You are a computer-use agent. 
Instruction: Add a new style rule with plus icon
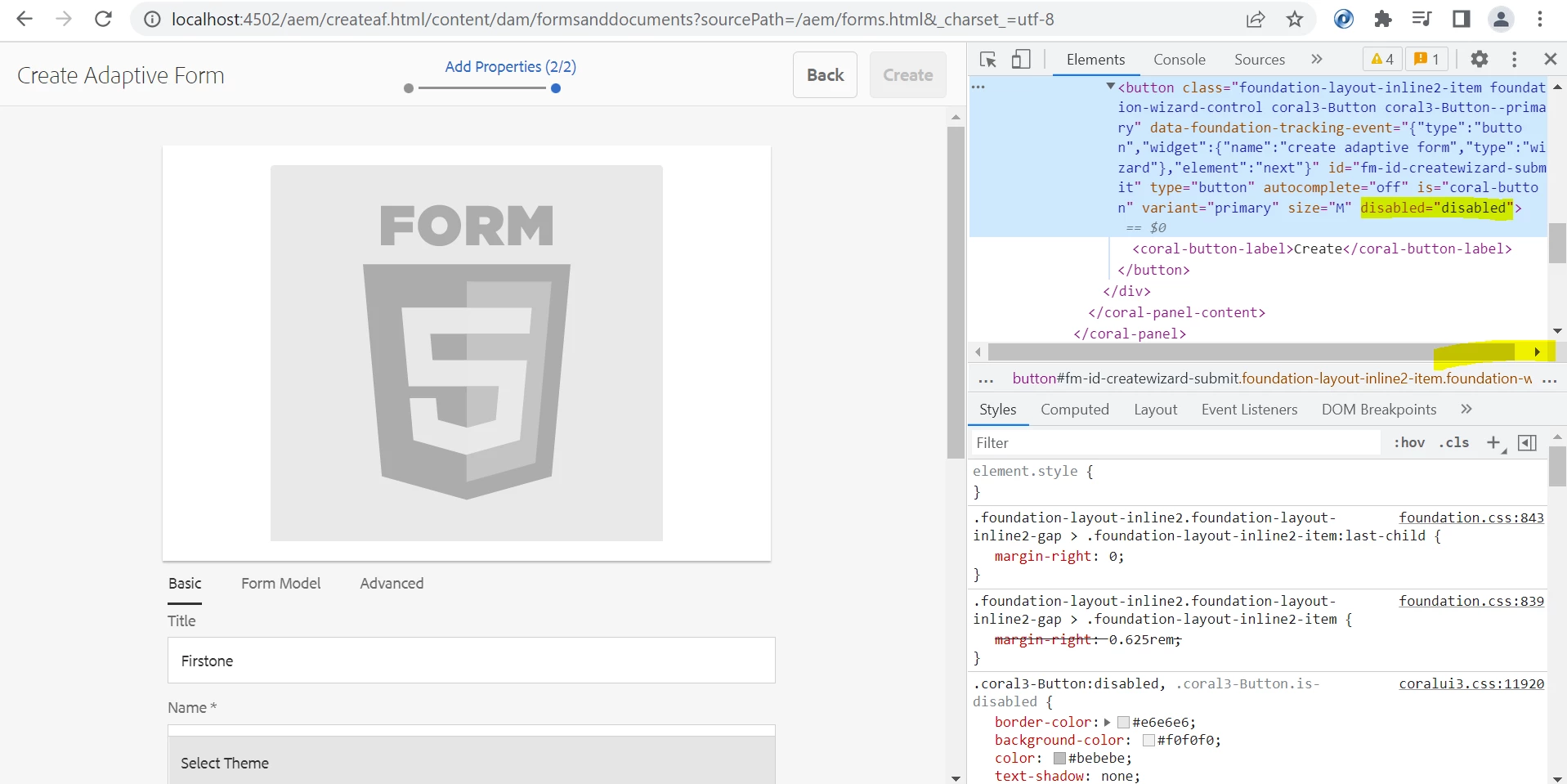tap(1494, 442)
